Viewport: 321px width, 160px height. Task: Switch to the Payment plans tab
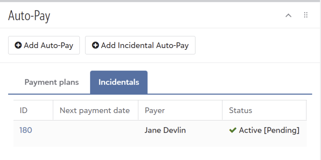pyautogui.click(x=52, y=82)
